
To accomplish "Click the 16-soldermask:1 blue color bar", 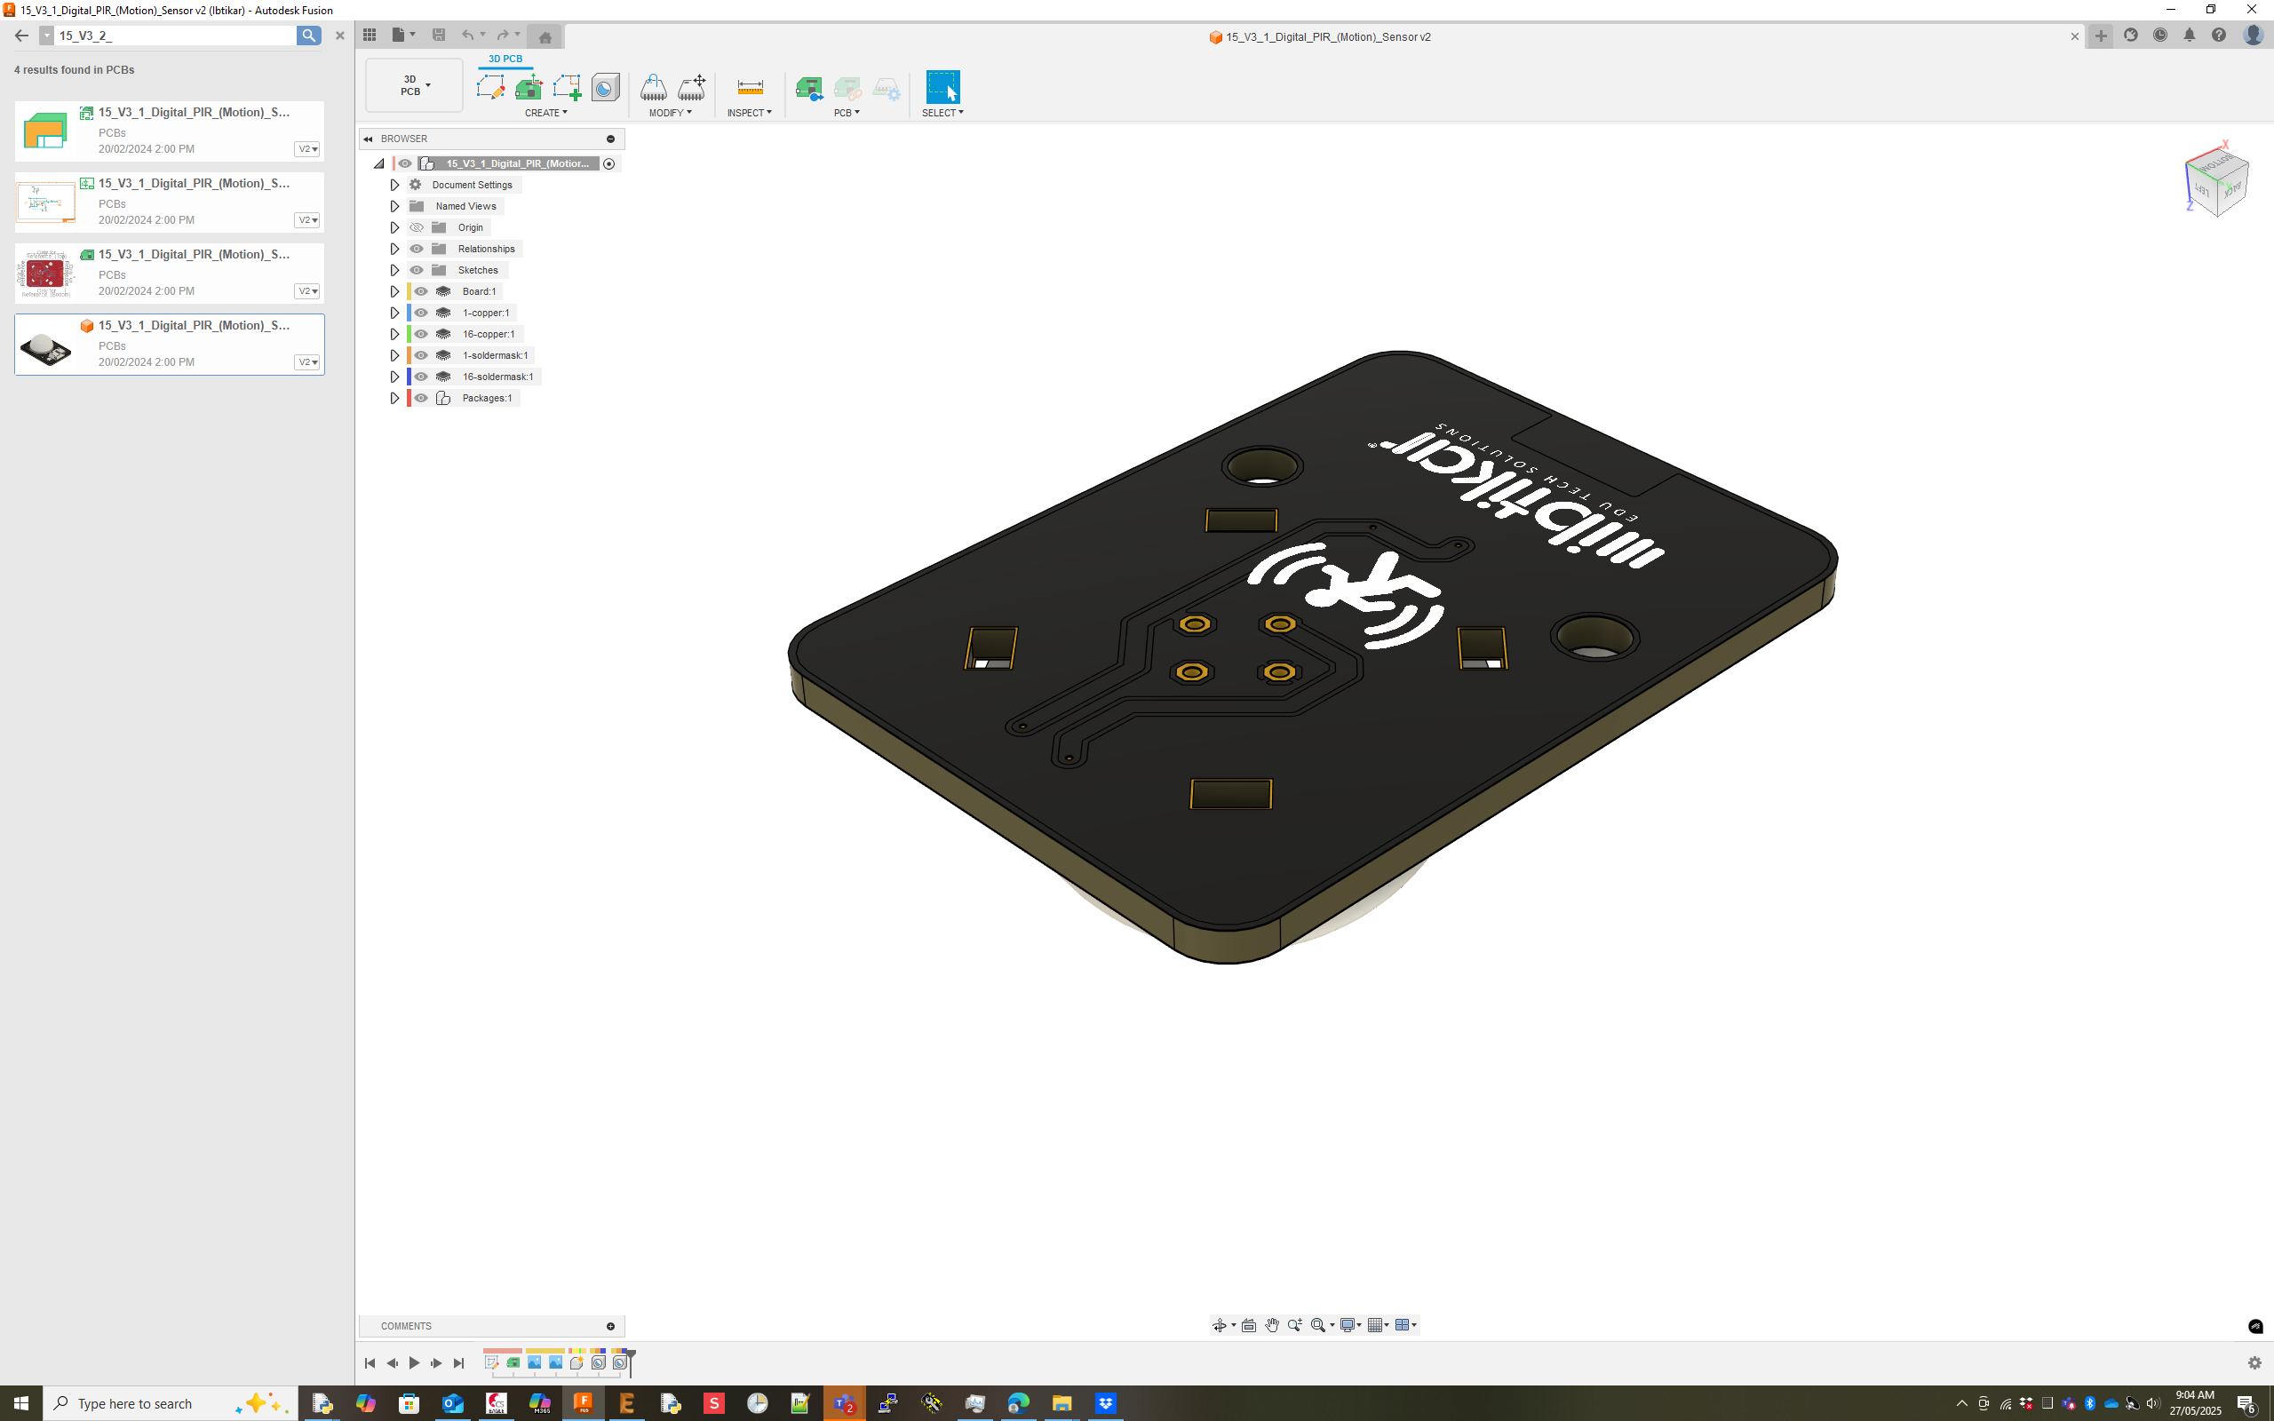I will click(409, 377).
